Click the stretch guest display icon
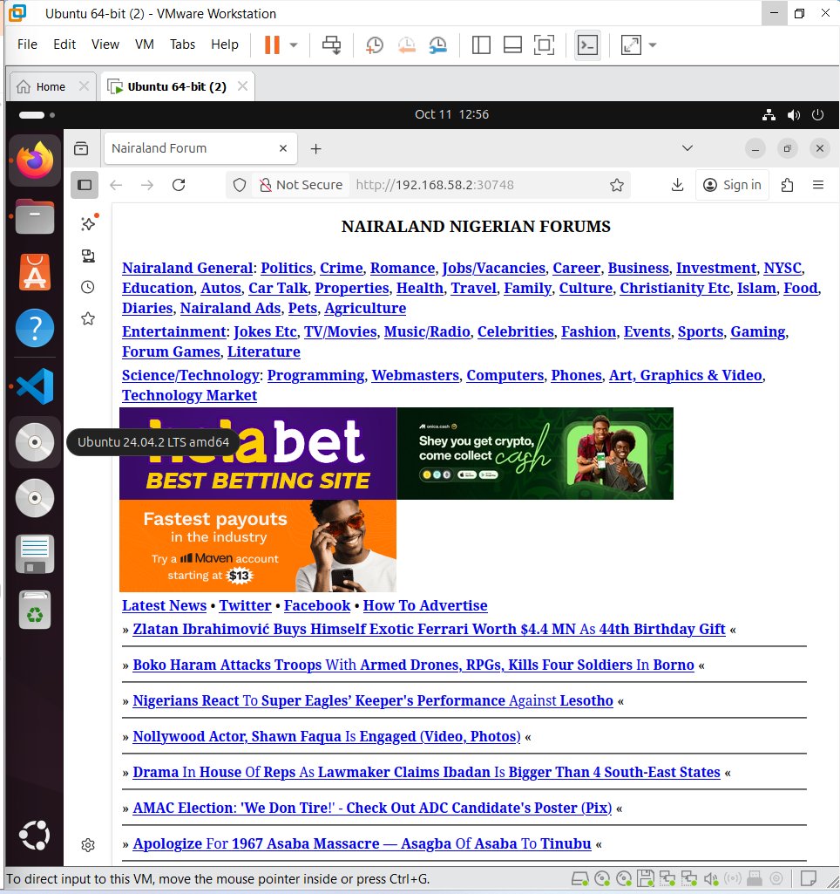 631,44
